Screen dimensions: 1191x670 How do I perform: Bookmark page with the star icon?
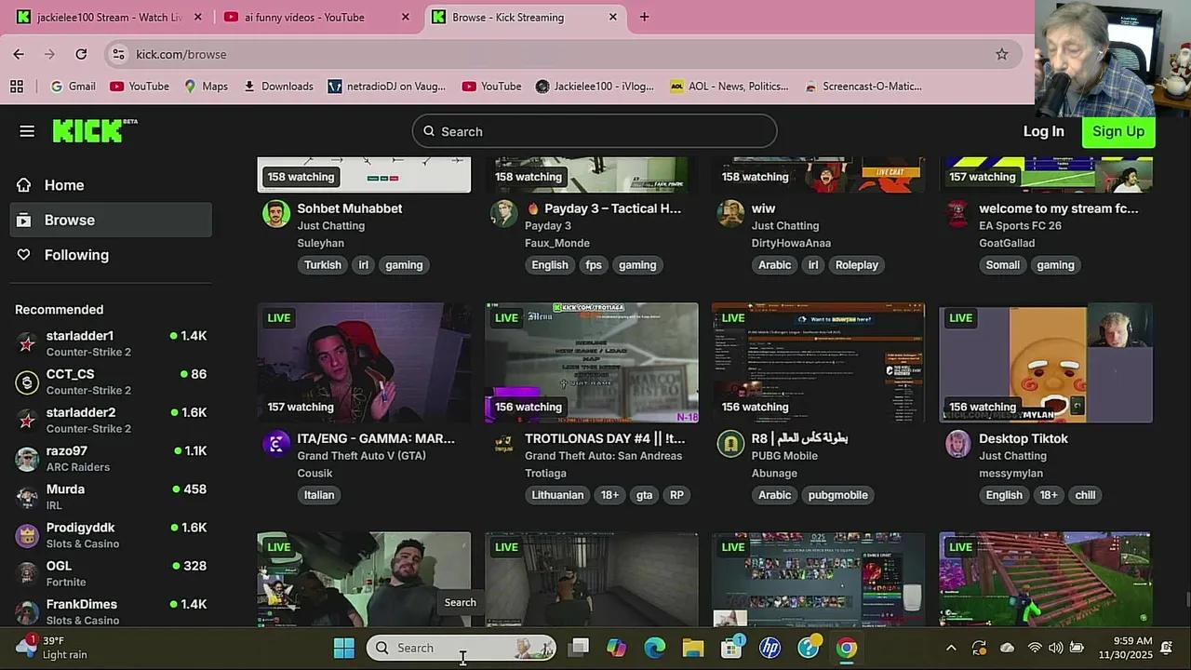(1002, 54)
